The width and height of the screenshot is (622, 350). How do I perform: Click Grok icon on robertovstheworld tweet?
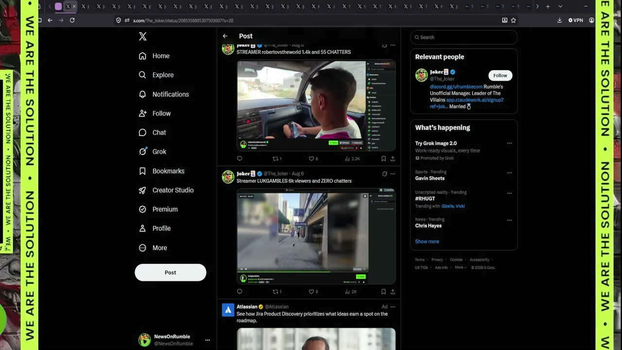384,45
